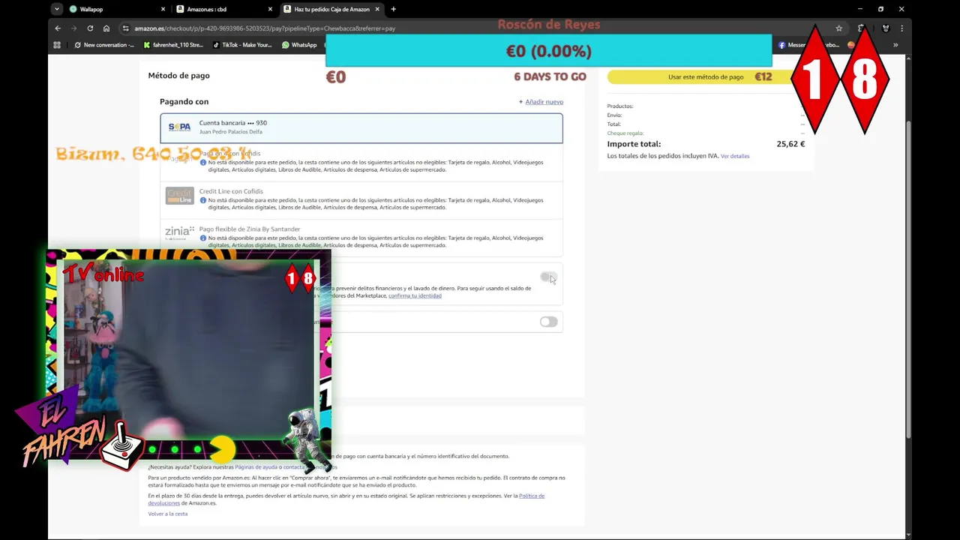Click the Zinia logo

coord(179,232)
